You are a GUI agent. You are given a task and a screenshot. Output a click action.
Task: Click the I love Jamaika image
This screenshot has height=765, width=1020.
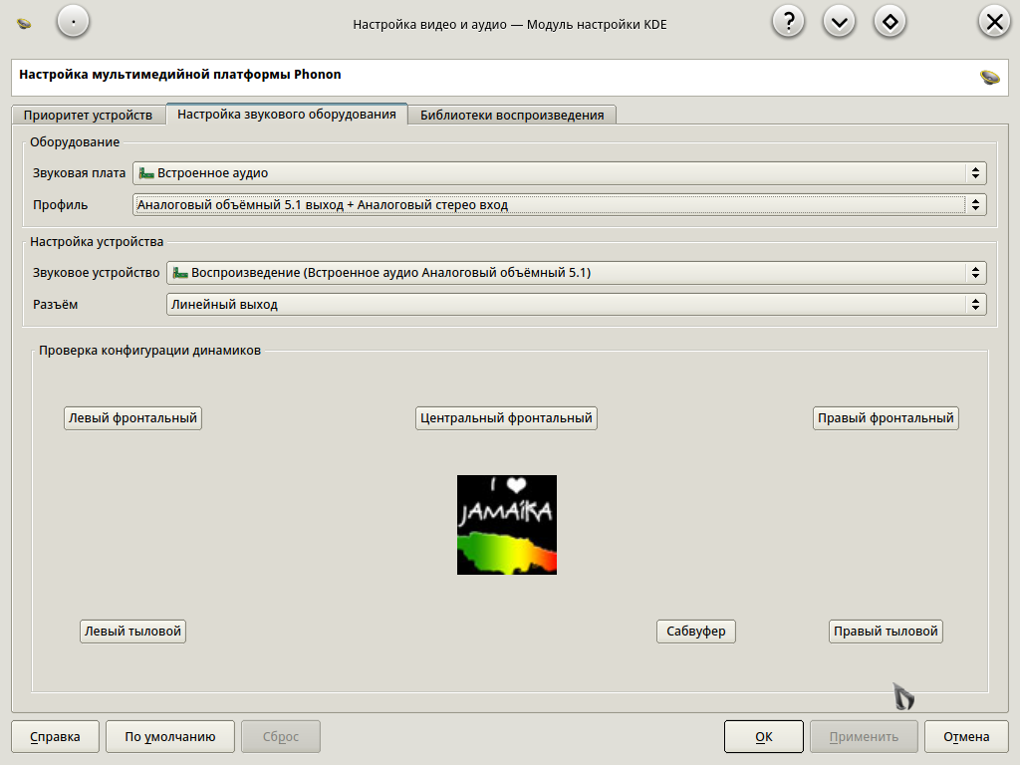pos(507,525)
